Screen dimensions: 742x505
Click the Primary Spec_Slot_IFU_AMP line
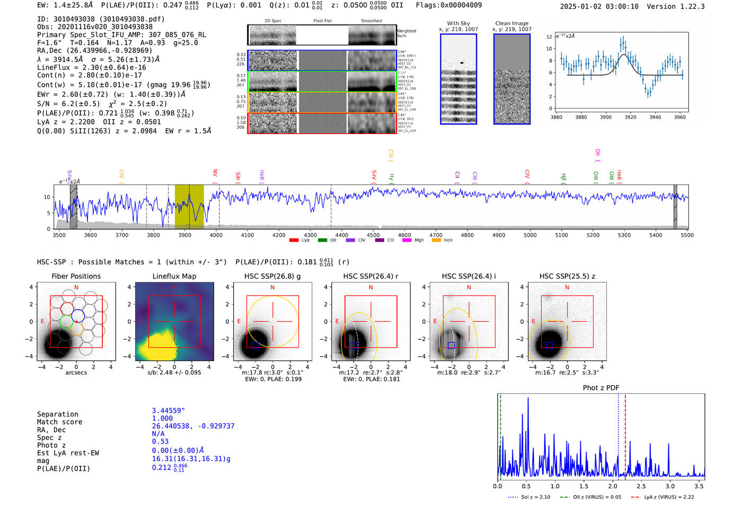[121, 35]
